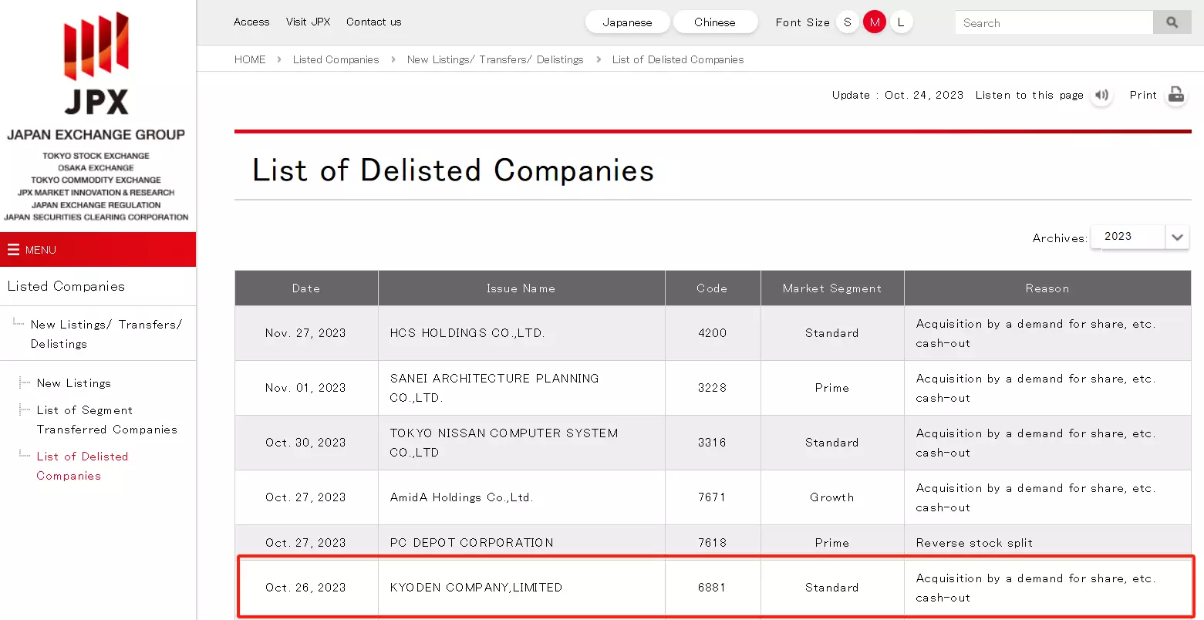Screen dimensions: 1204x620
Task: Select small font size S
Action: (x=847, y=22)
